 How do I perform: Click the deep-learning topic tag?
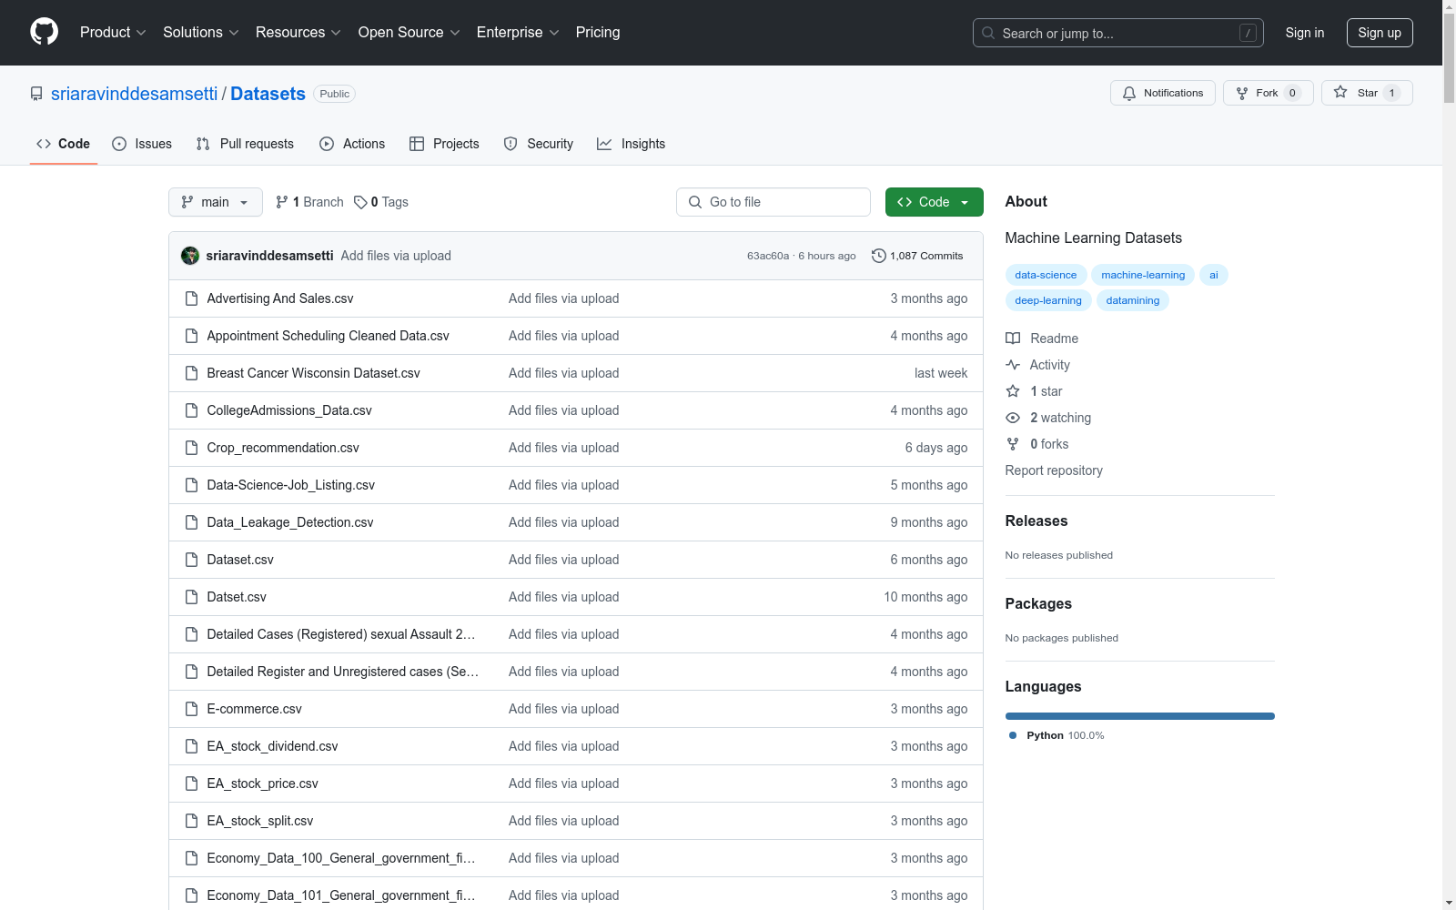click(x=1048, y=300)
